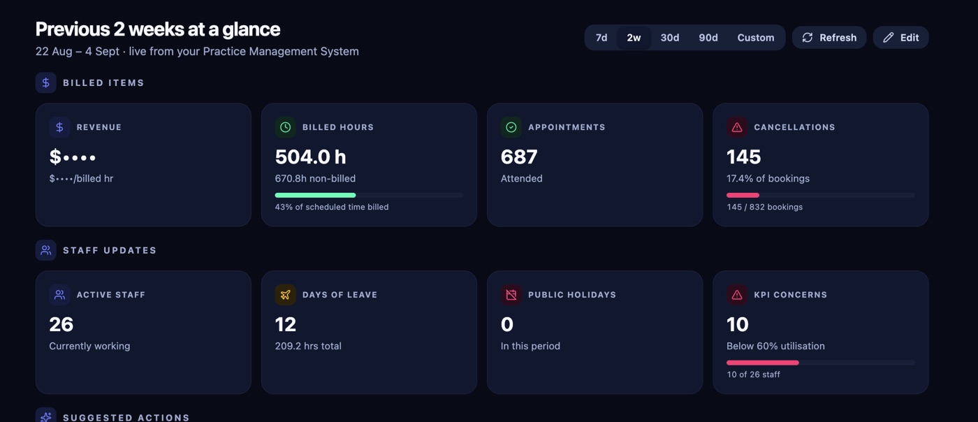The height and width of the screenshot is (422, 978).
Task: Click the Attended label under appointments
Action: click(x=522, y=178)
